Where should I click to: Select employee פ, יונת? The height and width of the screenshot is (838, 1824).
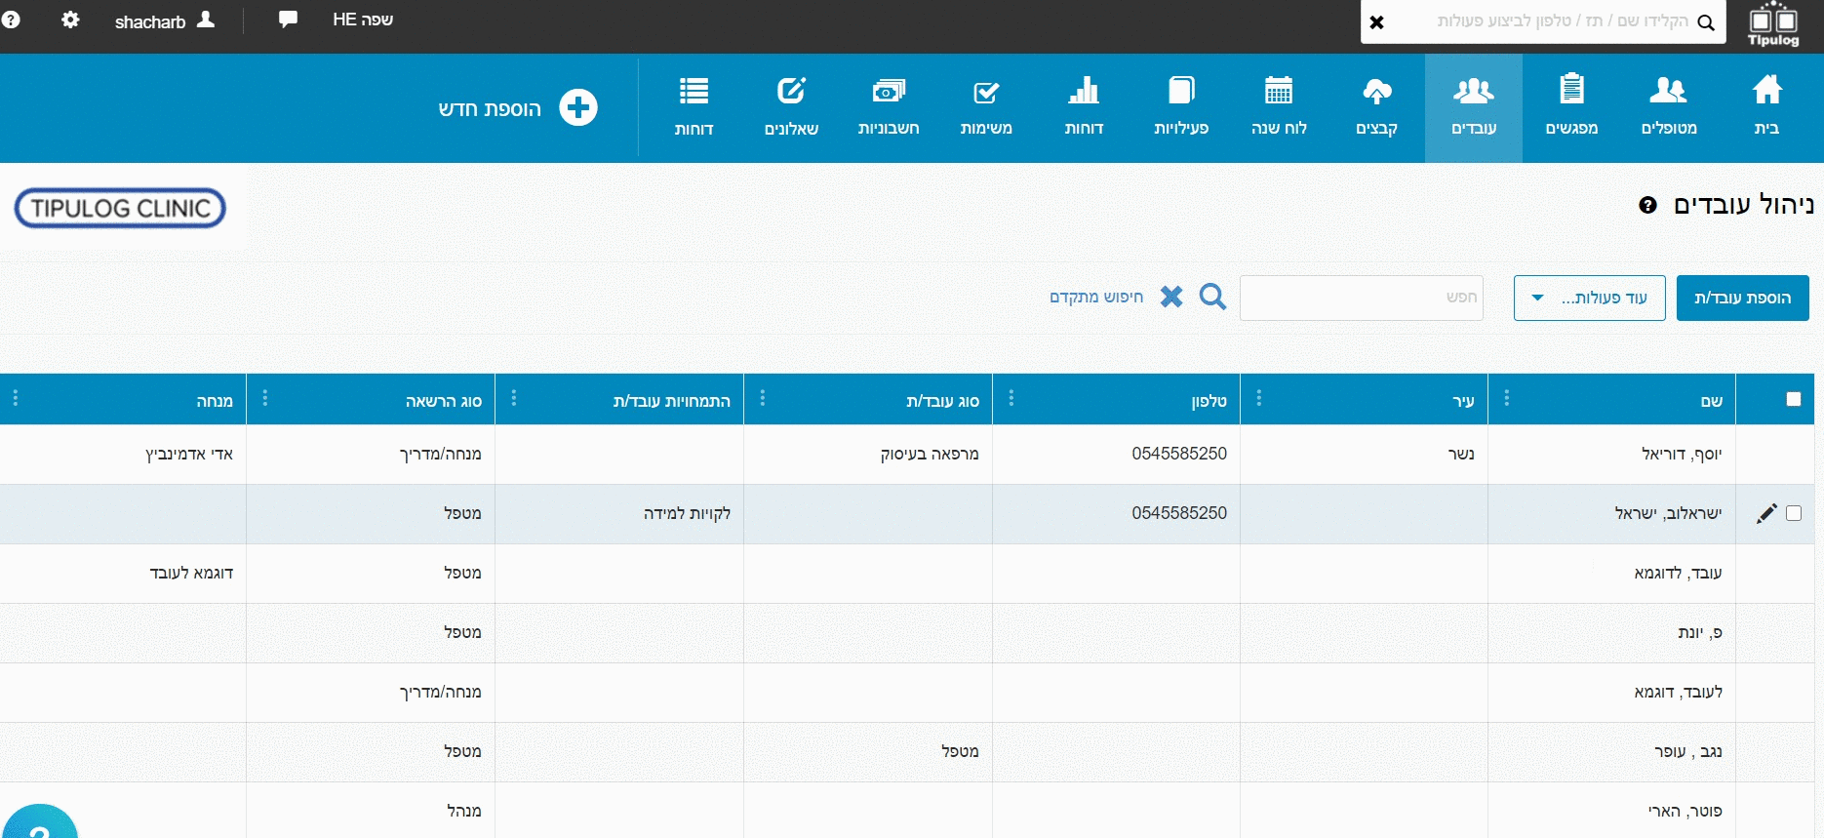pos(1700,632)
